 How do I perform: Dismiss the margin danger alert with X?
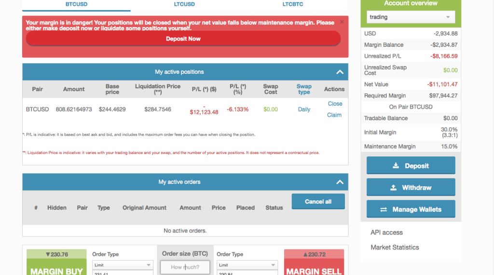[x=342, y=22]
